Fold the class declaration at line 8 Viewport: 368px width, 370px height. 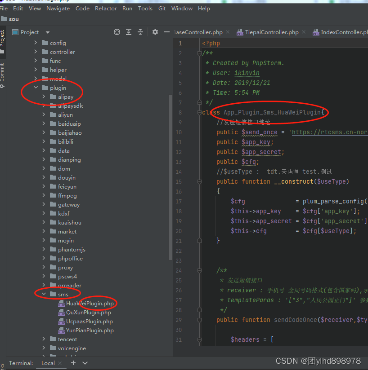tap(199, 113)
